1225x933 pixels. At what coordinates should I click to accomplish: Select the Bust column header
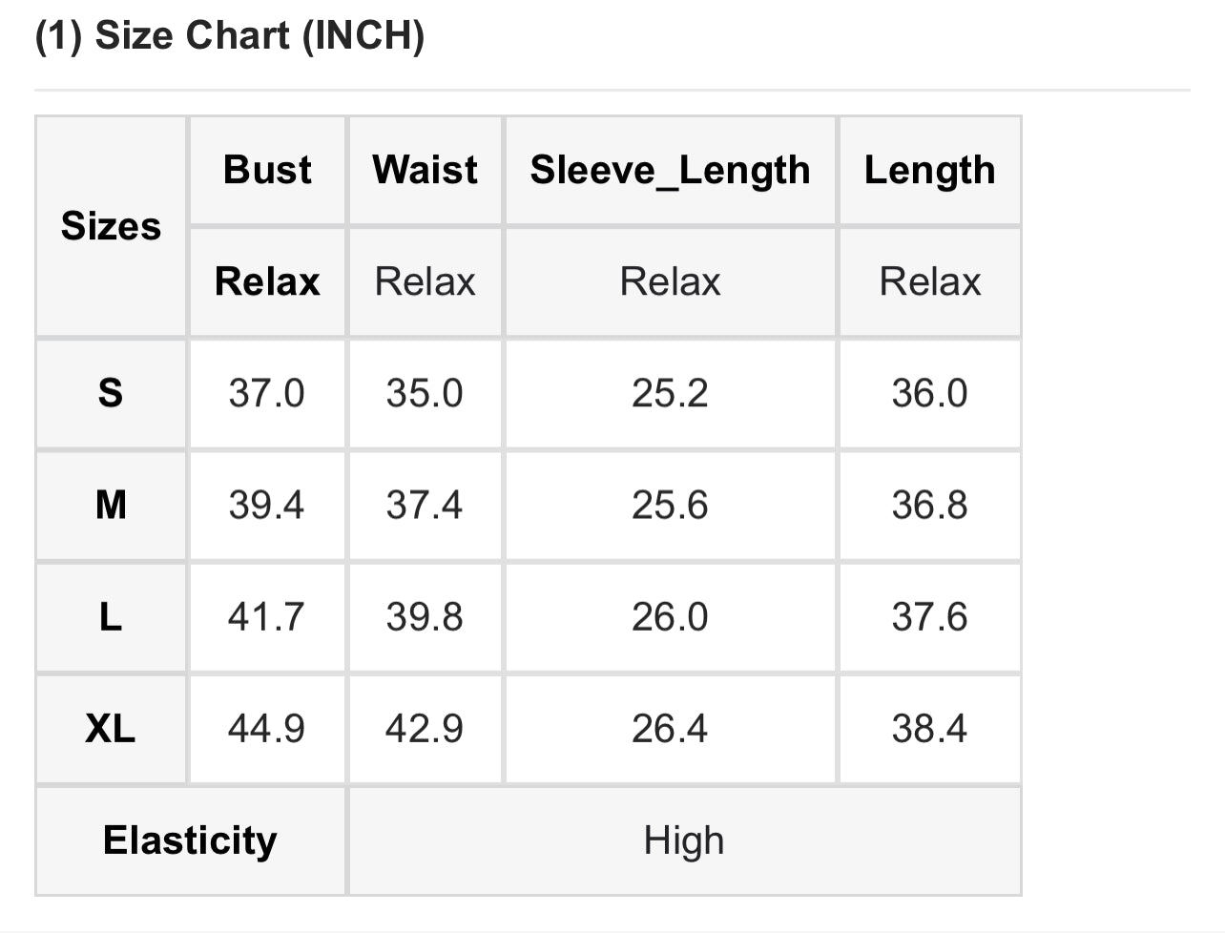(x=267, y=170)
